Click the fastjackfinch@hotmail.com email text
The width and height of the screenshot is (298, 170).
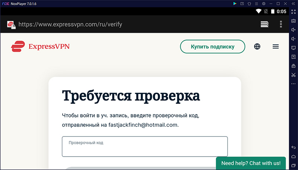tap(143, 125)
